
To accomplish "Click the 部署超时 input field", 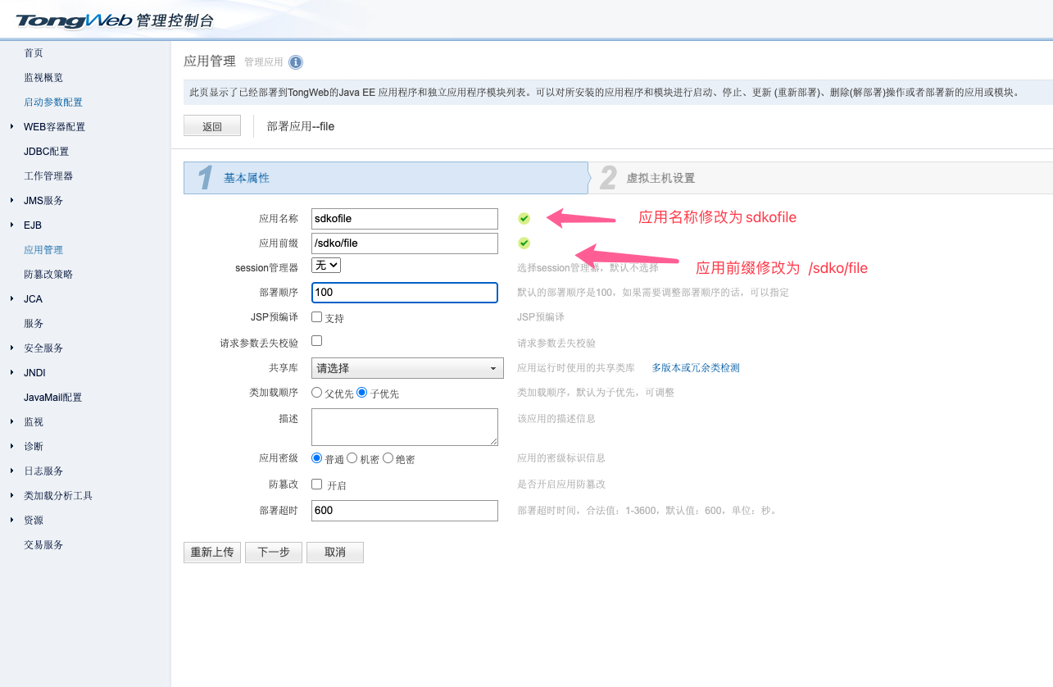I will coord(405,511).
